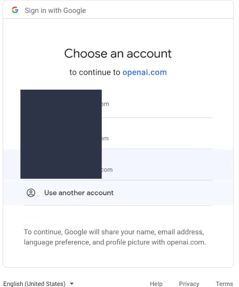Select the highlighted third account row
This screenshot has height=287, width=239.
coord(118,165)
